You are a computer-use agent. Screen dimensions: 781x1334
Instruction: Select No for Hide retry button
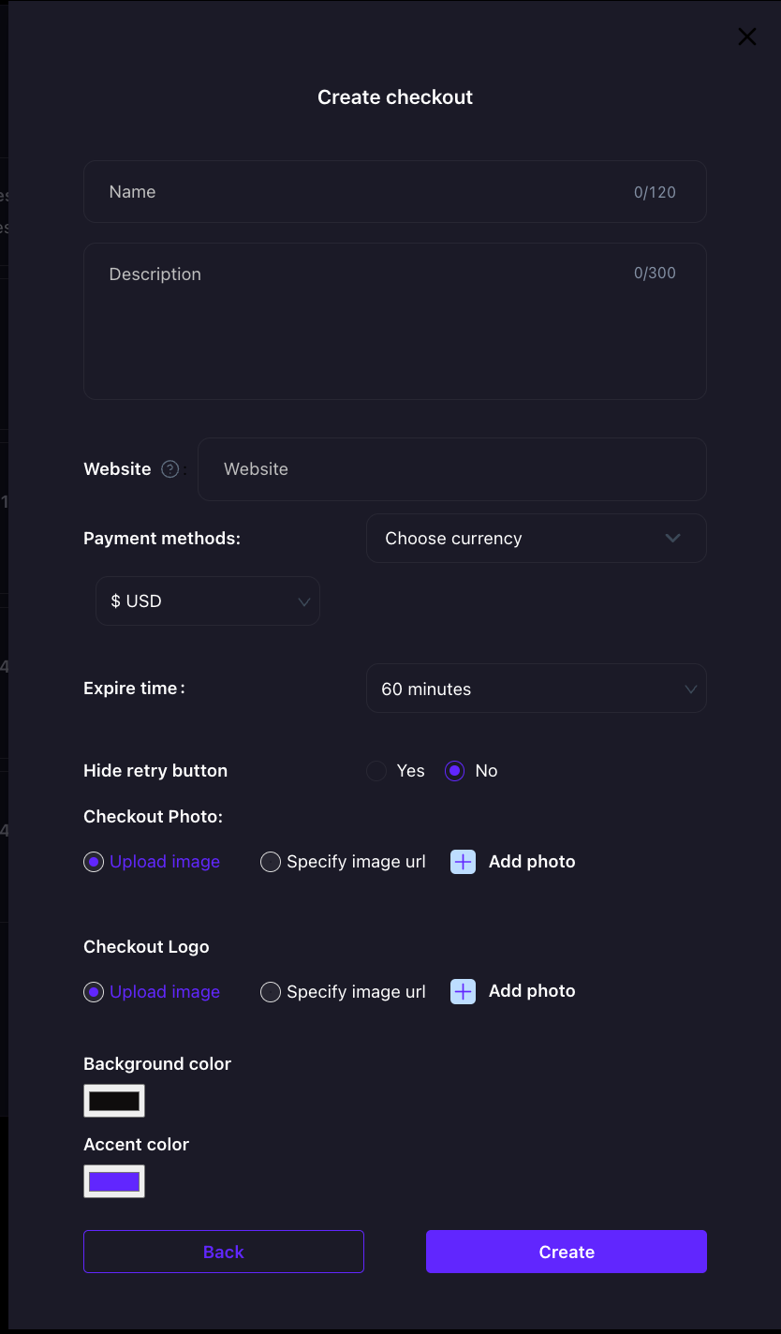455,771
